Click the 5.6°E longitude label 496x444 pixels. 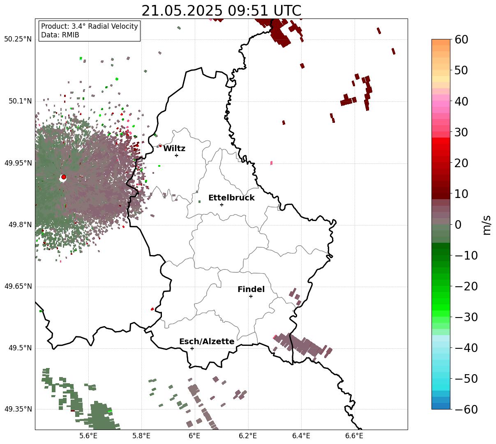pyautogui.click(x=88, y=436)
